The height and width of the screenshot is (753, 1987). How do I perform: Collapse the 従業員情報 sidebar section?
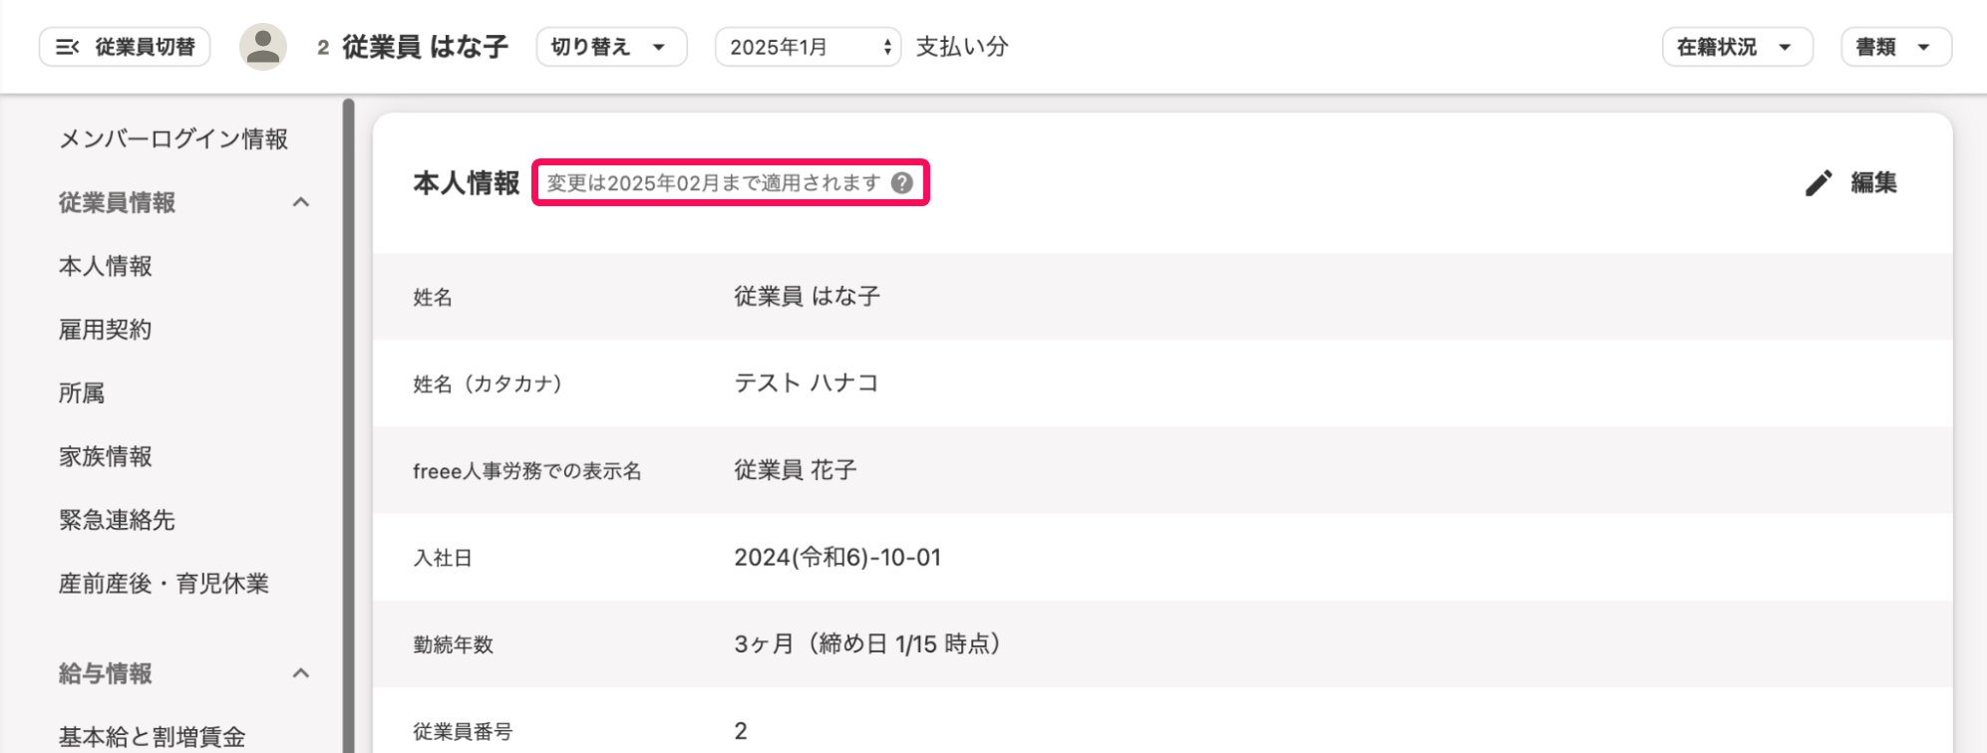point(301,202)
